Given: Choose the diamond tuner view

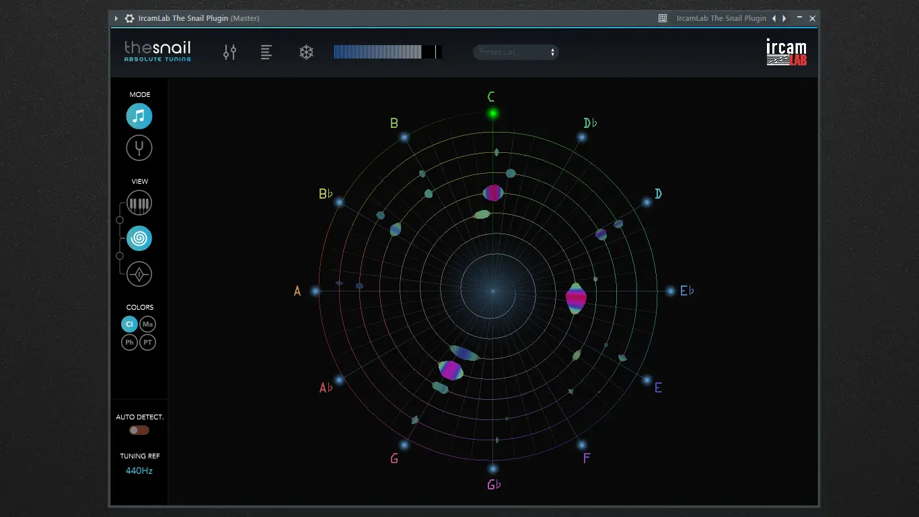Looking at the screenshot, I should click(139, 274).
